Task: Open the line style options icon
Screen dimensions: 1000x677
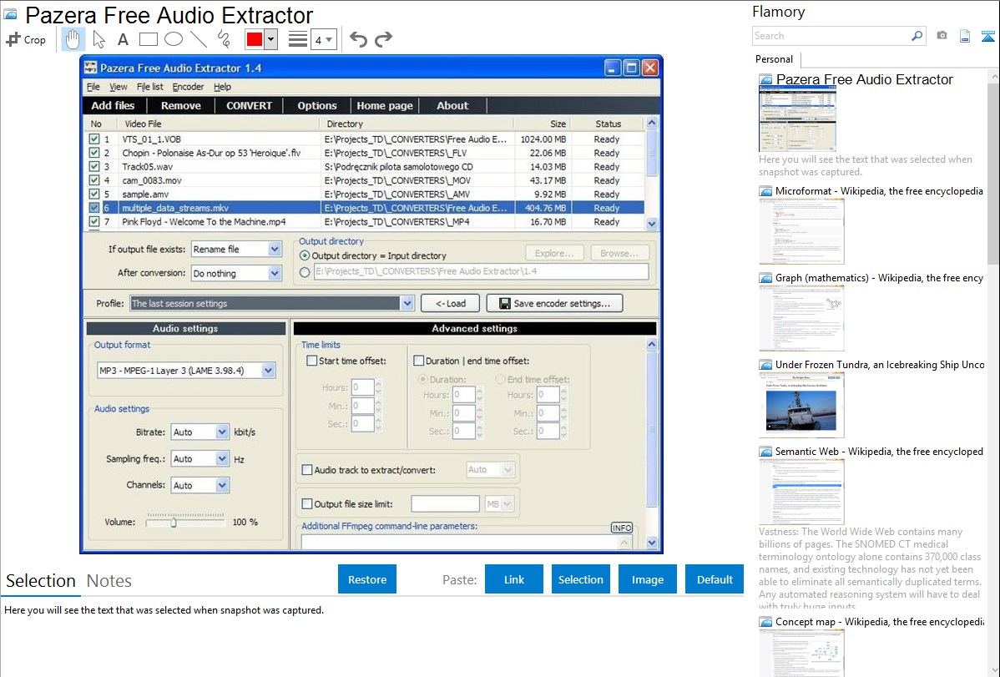Action: [297, 39]
